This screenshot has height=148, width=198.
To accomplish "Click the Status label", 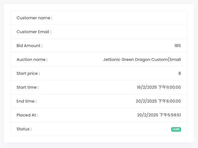I will click(x=24, y=129).
